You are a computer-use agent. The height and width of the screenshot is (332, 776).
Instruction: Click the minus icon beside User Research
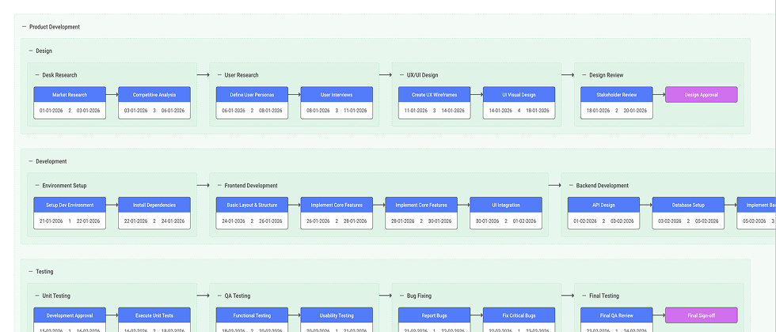click(x=219, y=75)
